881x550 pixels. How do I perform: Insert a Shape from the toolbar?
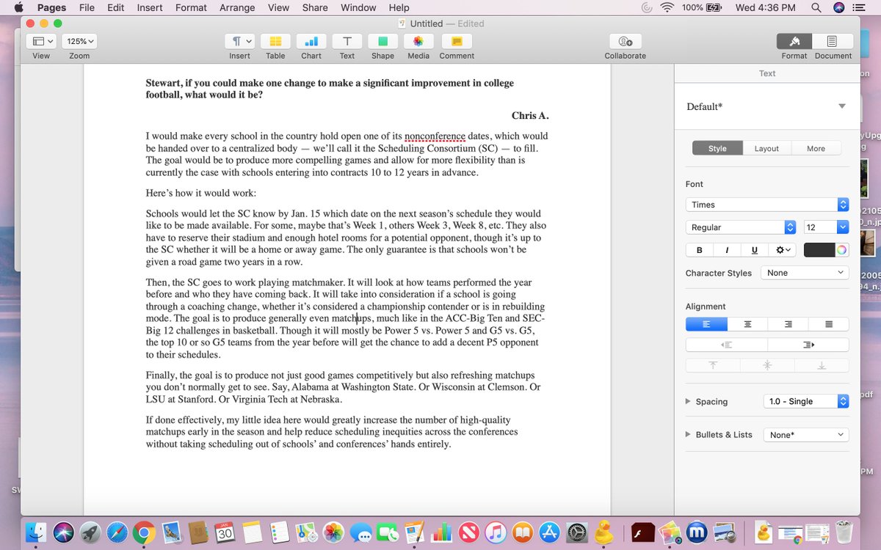coord(383,42)
